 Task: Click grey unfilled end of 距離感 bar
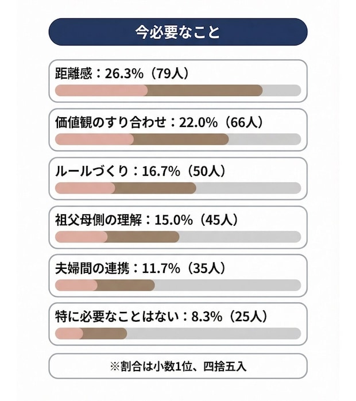(x=281, y=90)
